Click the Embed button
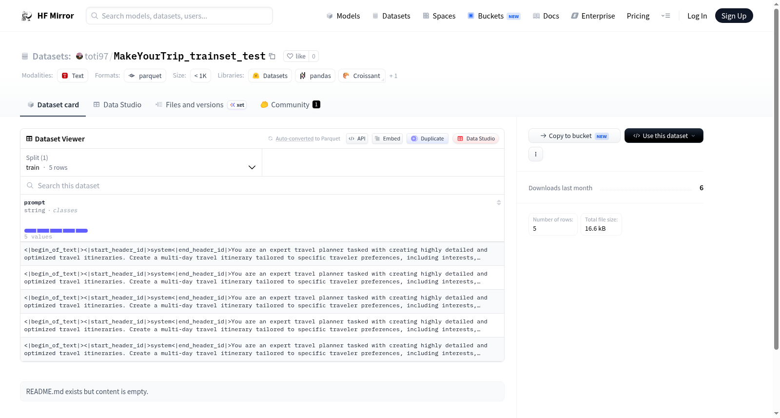Screen dimensions: 780x418 (x=387, y=139)
